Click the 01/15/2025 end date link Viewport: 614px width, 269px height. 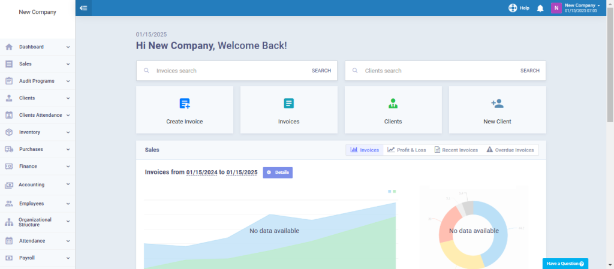pyautogui.click(x=242, y=173)
